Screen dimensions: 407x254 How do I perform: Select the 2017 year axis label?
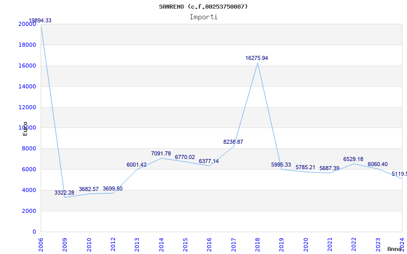(234, 244)
